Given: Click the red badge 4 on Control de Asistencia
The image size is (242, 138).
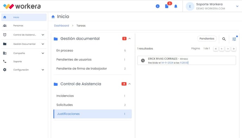Looking at the screenshot, I should pos(124,84).
